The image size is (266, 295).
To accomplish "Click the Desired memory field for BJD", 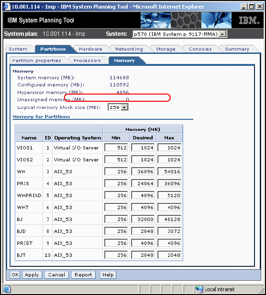I will point(143,231).
